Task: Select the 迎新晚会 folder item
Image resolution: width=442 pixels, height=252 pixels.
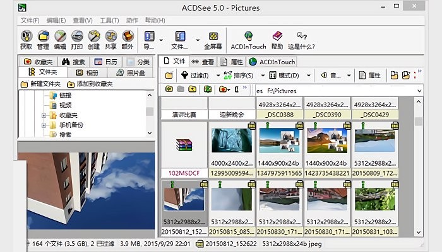Action: point(232,115)
